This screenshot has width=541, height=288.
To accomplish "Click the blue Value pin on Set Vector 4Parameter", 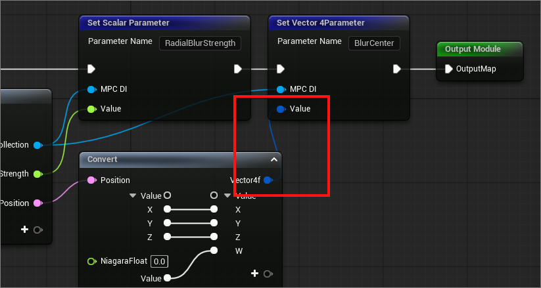I will [281, 108].
